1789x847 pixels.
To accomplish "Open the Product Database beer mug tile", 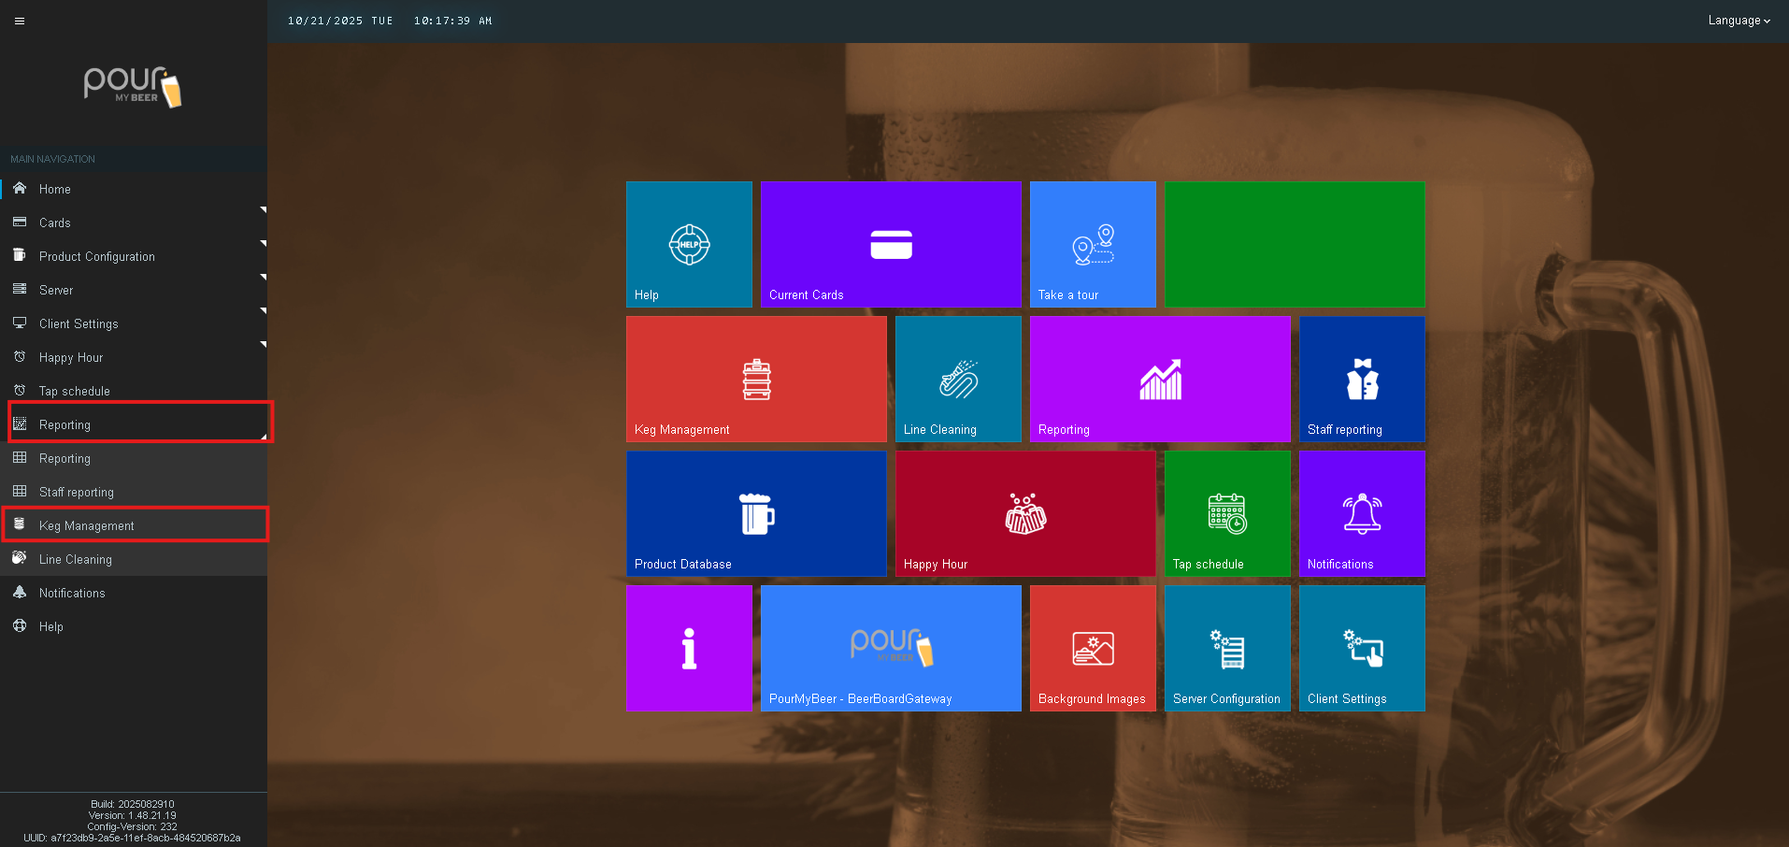I will pos(756,513).
